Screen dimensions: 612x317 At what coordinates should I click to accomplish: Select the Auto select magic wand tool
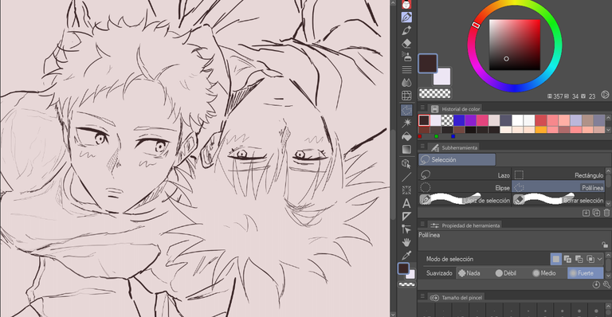point(406,123)
